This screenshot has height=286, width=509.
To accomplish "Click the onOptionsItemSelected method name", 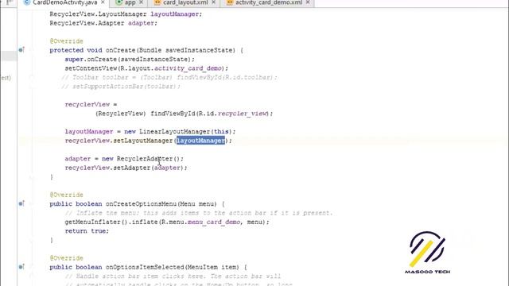I will (145, 267).
